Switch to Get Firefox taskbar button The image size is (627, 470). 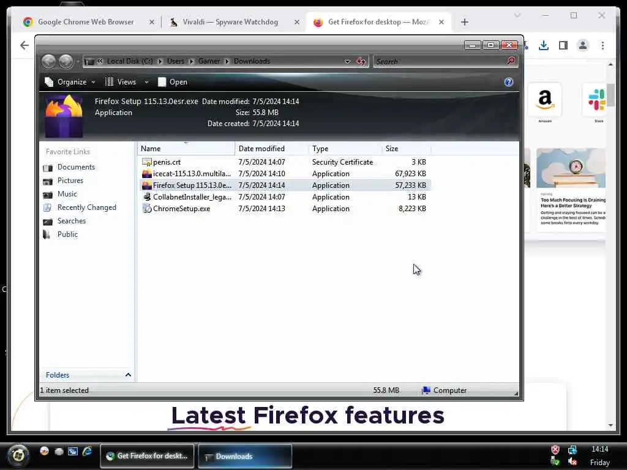tap(147, 456)
